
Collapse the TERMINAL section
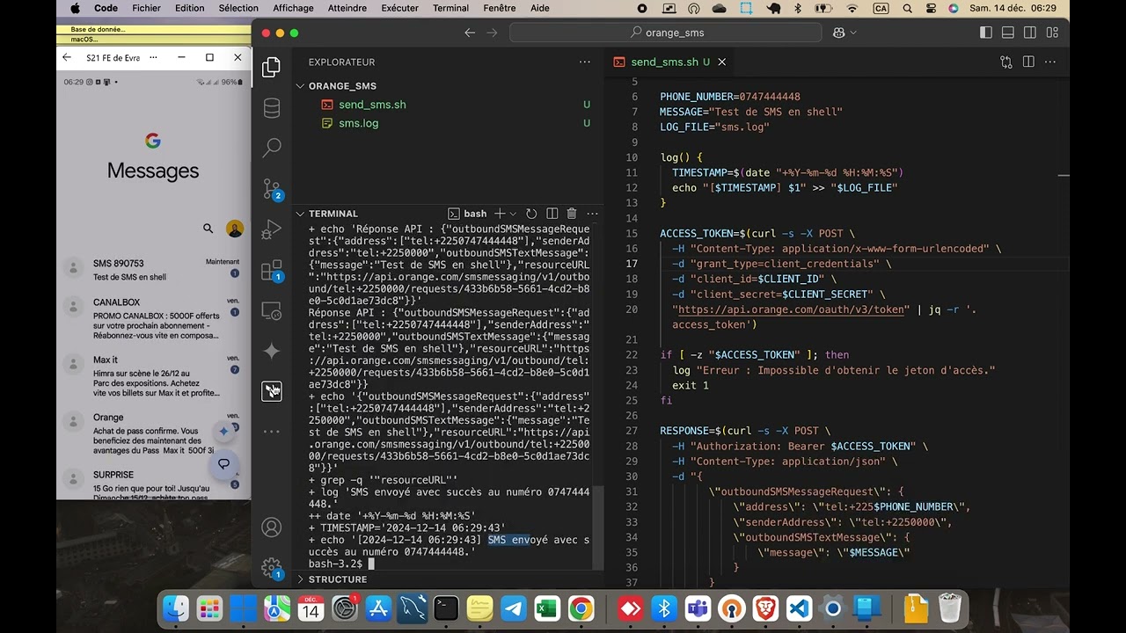(x=333, y=214)
